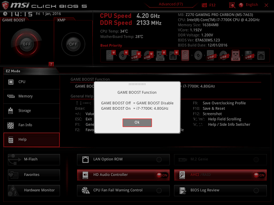Open the Hardware Monitor

point(34,190)
